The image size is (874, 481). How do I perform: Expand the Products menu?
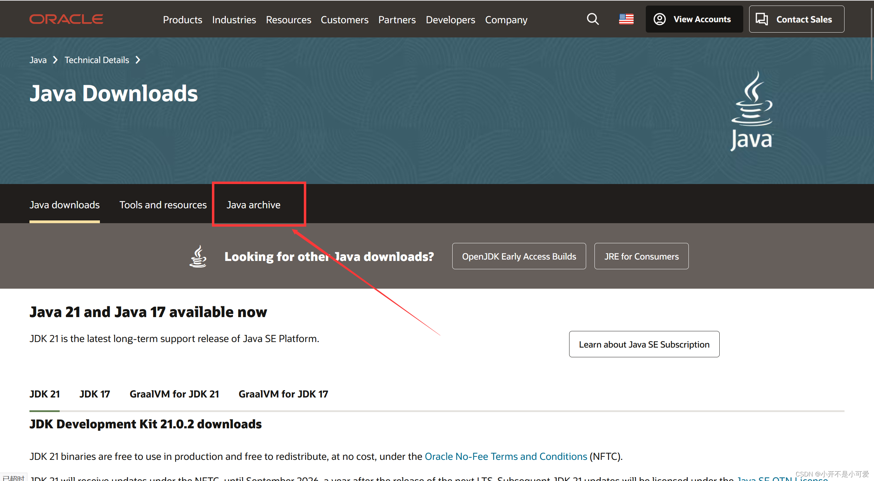click(182, 20)
